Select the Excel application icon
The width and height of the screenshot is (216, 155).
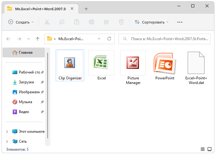point(102,65)
